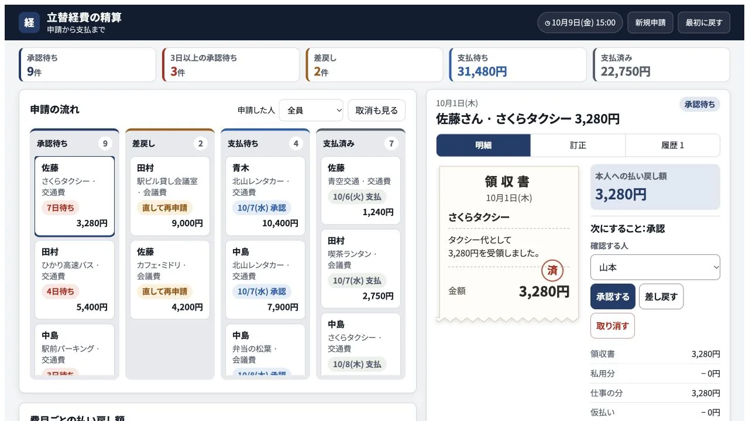The width and height of the screenshot is (749, 421).
Task: Click the 経 app logo icon
Action: pos(29,22)
